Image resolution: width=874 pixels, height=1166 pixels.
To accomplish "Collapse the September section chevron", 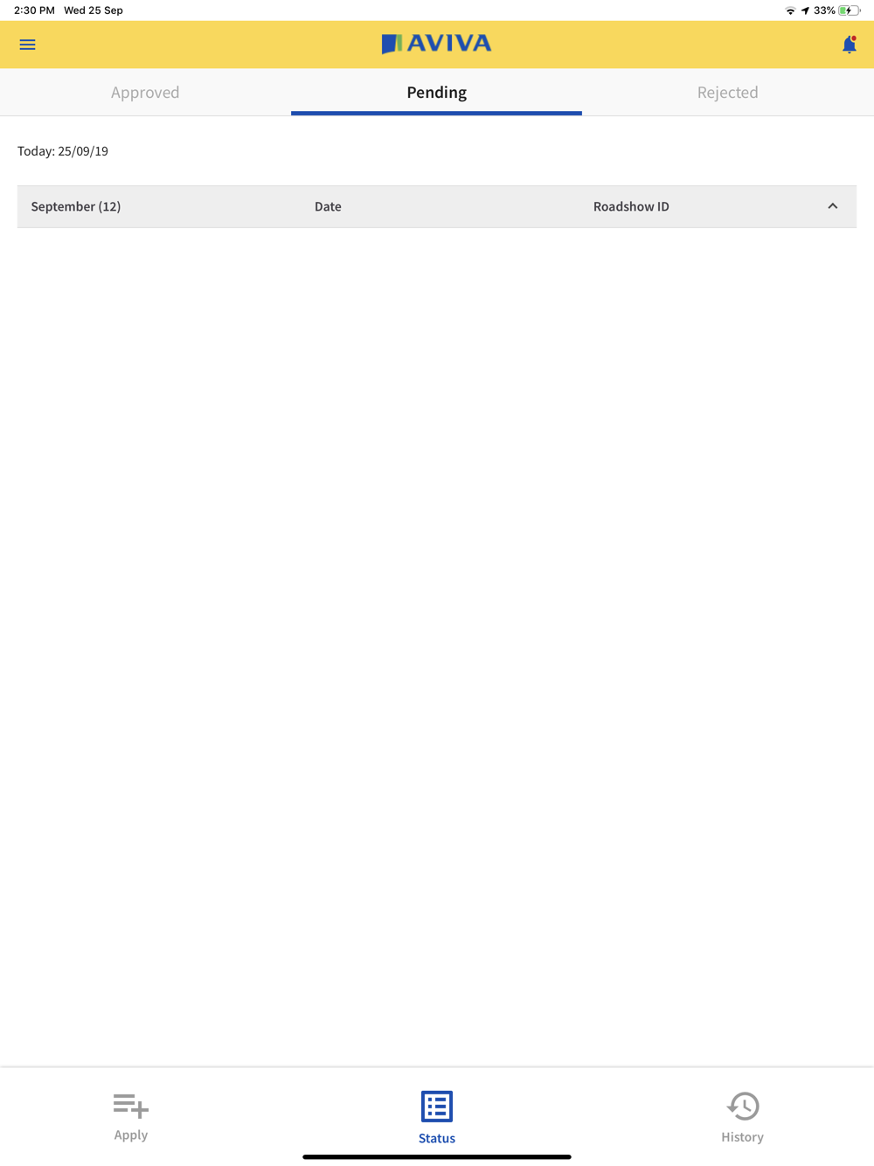I will (x=832, y=206).
